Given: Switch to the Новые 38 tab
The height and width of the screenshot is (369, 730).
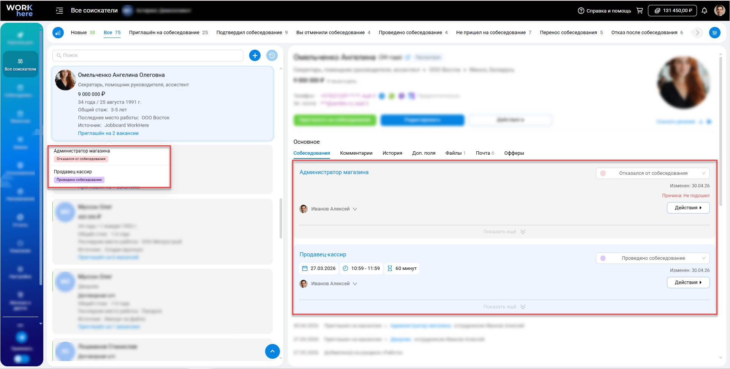Looking at the screenshot, I should (x=83, y=33).
